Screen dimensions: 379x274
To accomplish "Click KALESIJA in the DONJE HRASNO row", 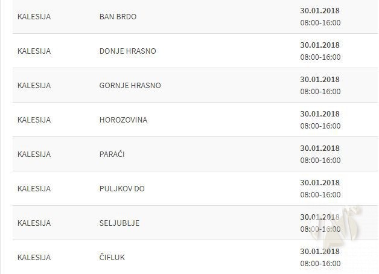I will coord(34,51).
